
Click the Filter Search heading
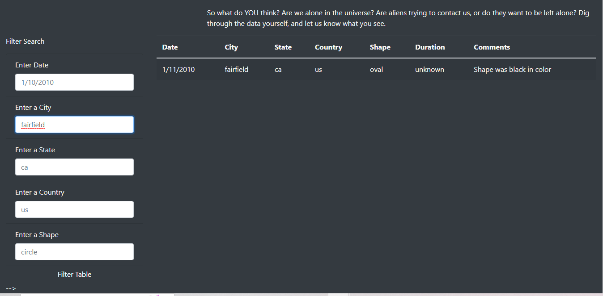point(25,42)
